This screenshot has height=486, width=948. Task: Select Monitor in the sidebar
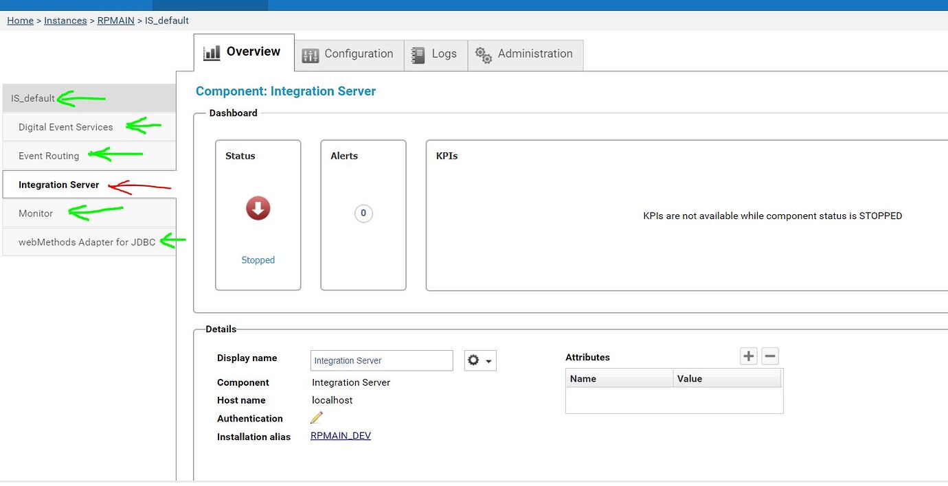89,213
